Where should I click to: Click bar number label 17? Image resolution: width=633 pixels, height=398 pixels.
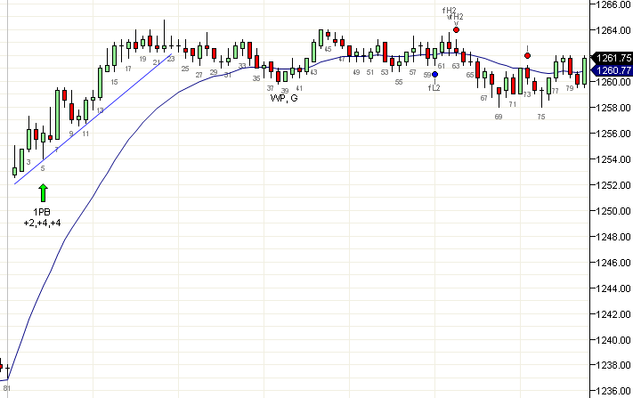(128, 69)
